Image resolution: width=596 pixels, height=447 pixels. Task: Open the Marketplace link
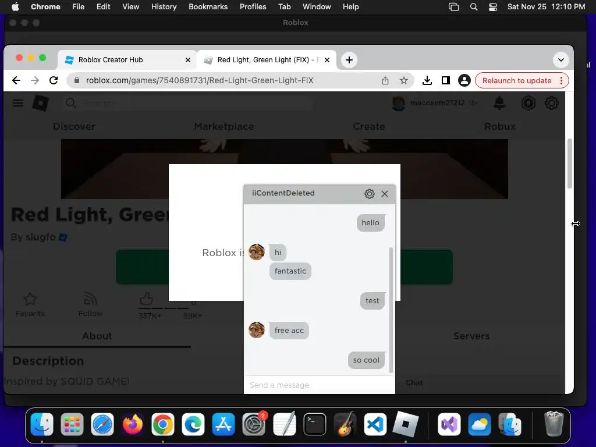point(224,126)
